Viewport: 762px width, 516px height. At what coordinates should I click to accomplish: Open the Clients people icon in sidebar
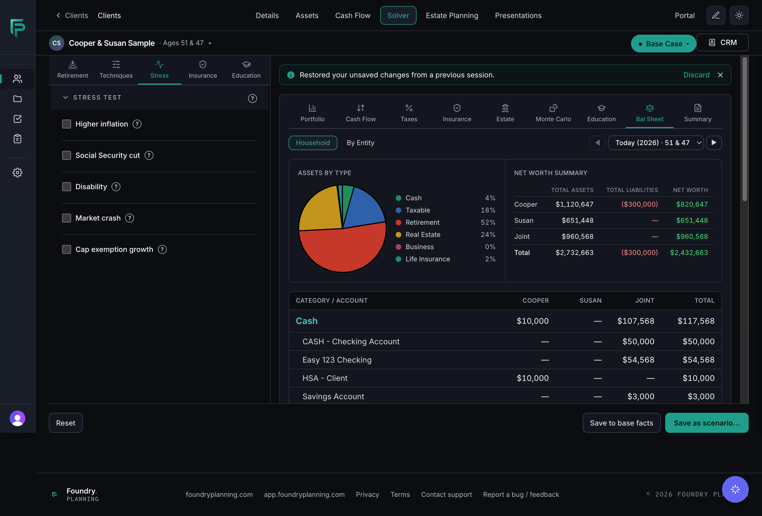17,79
